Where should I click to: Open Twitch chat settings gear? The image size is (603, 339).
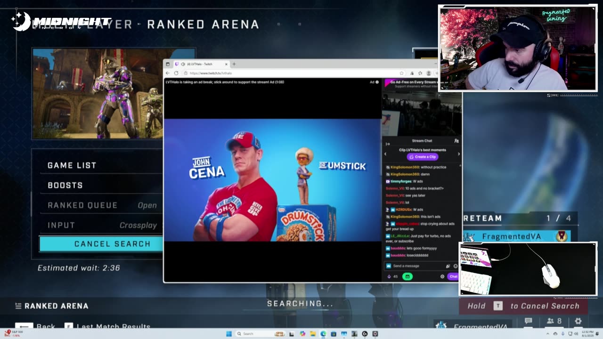pos(442,276)
